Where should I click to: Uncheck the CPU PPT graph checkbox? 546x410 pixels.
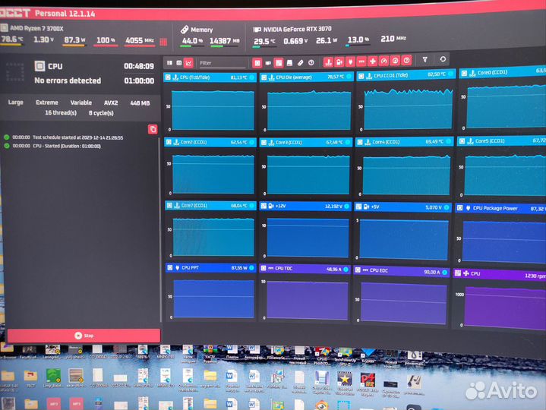pos(170,268)
